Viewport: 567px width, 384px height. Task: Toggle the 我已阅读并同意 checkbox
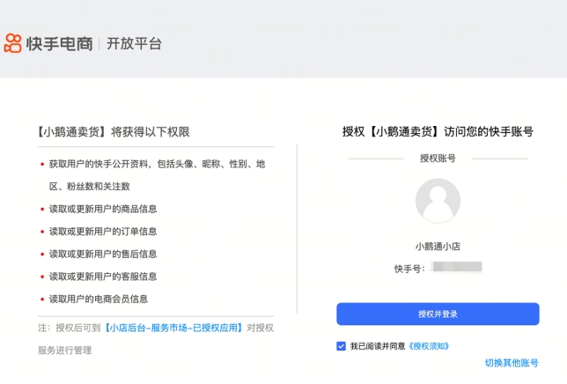341,346
